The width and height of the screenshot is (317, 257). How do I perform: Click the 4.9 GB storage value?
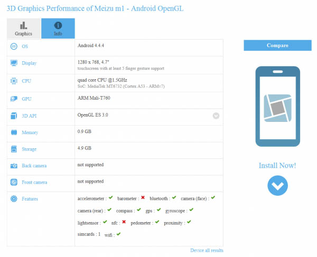[85, 148]
